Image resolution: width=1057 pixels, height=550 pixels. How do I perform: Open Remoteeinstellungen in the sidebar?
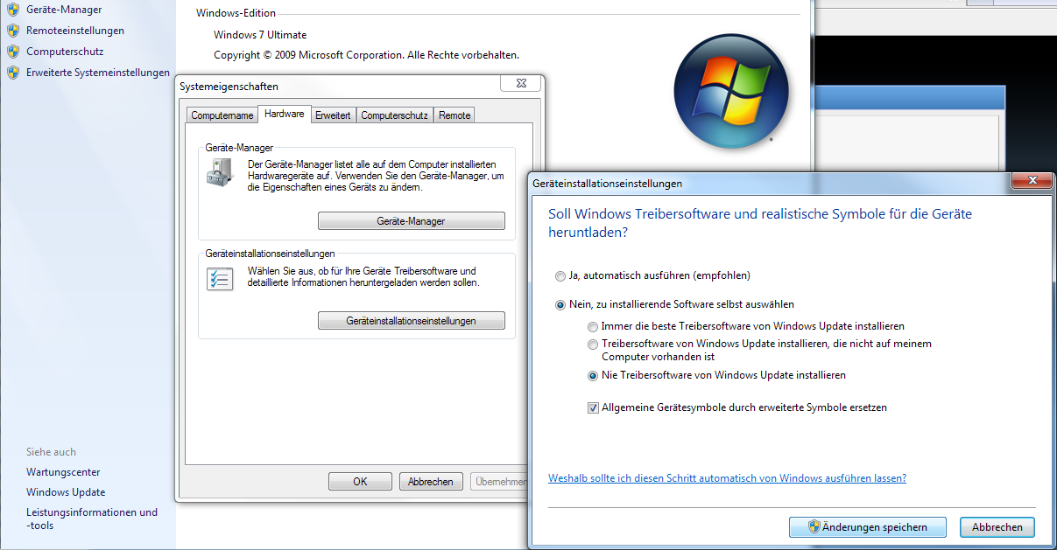point(75,31)
